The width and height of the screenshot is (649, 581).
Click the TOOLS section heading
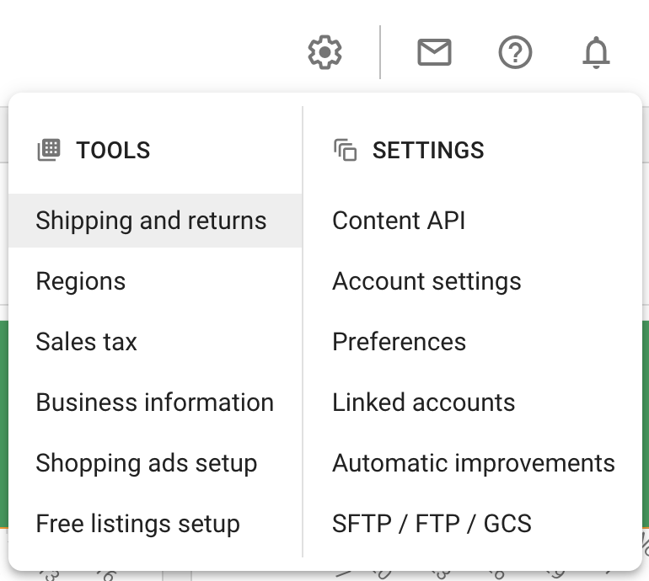coord(113,150)
